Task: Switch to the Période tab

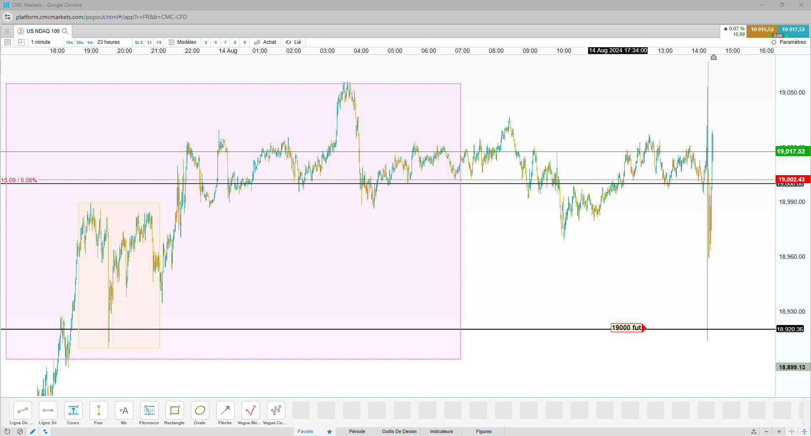Action: point(357,431)
